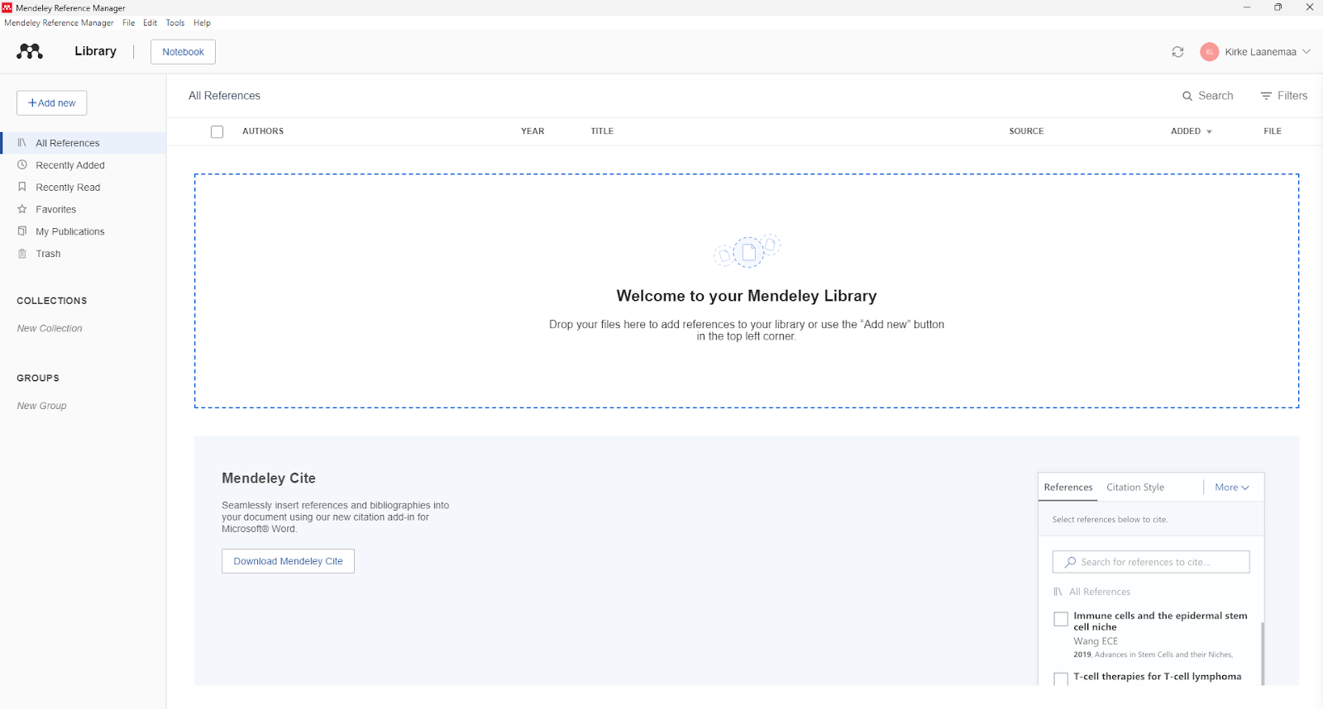Click the GROUPS section heading
The width and height of the screenshot is (1323, 709).
point(38,378)
